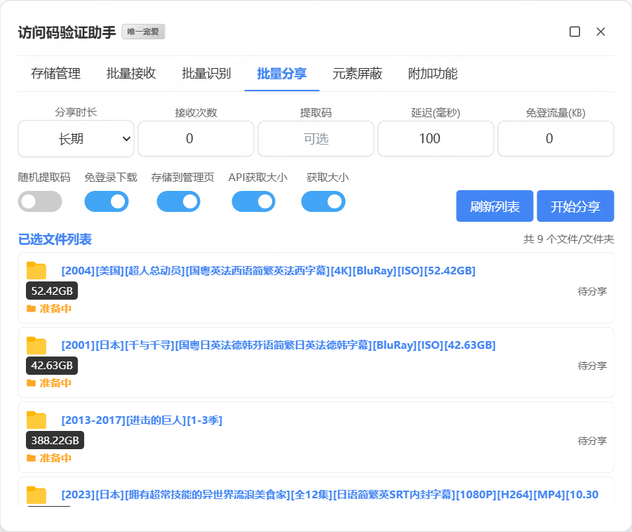This screenshot has width=632, height=532.
Task: Click the 刷新列表 button
Action: click(495, 206)
